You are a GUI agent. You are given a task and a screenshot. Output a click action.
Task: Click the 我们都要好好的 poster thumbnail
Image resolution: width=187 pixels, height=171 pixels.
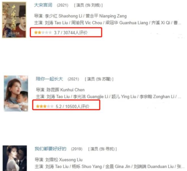(15, 158)
